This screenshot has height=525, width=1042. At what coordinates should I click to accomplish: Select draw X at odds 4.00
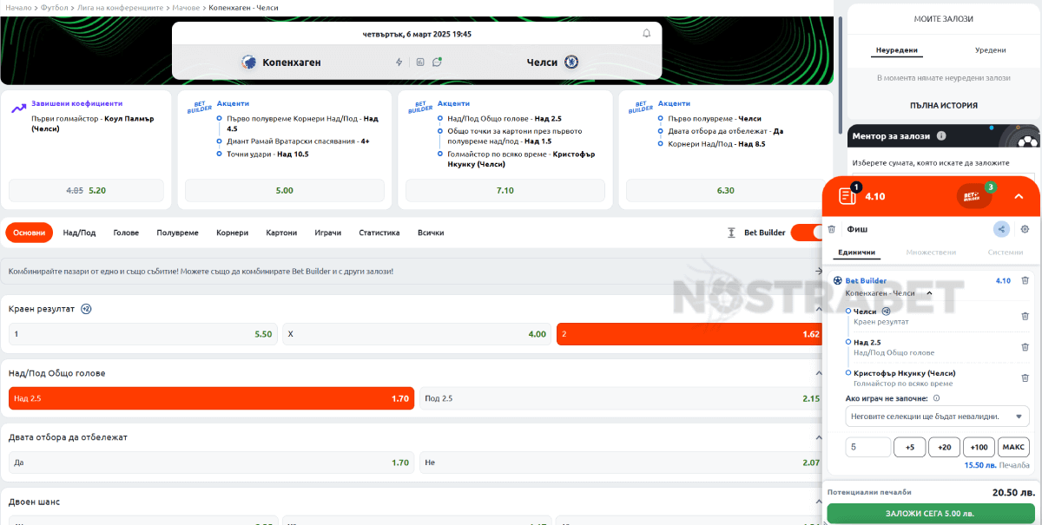417,334
